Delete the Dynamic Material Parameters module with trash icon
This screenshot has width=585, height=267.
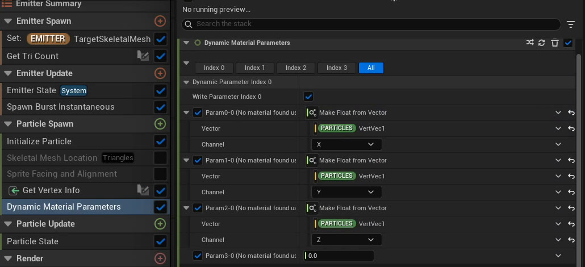coord(555,43)
